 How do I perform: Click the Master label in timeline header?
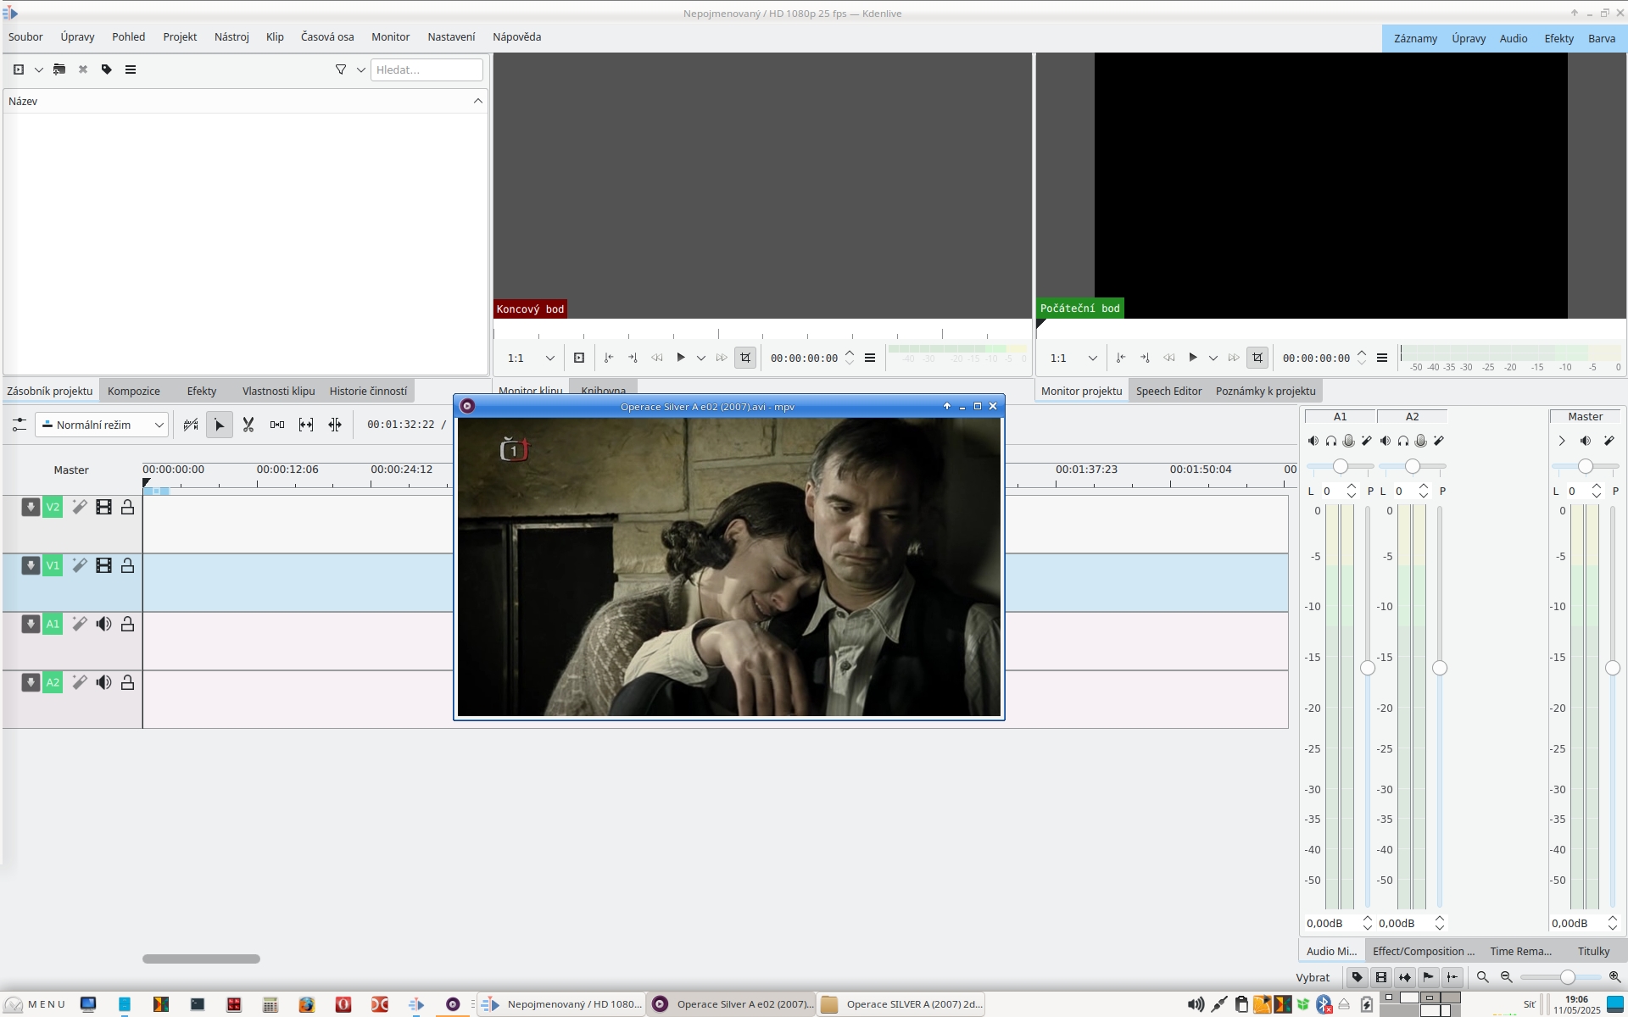[x=71, y=470]
